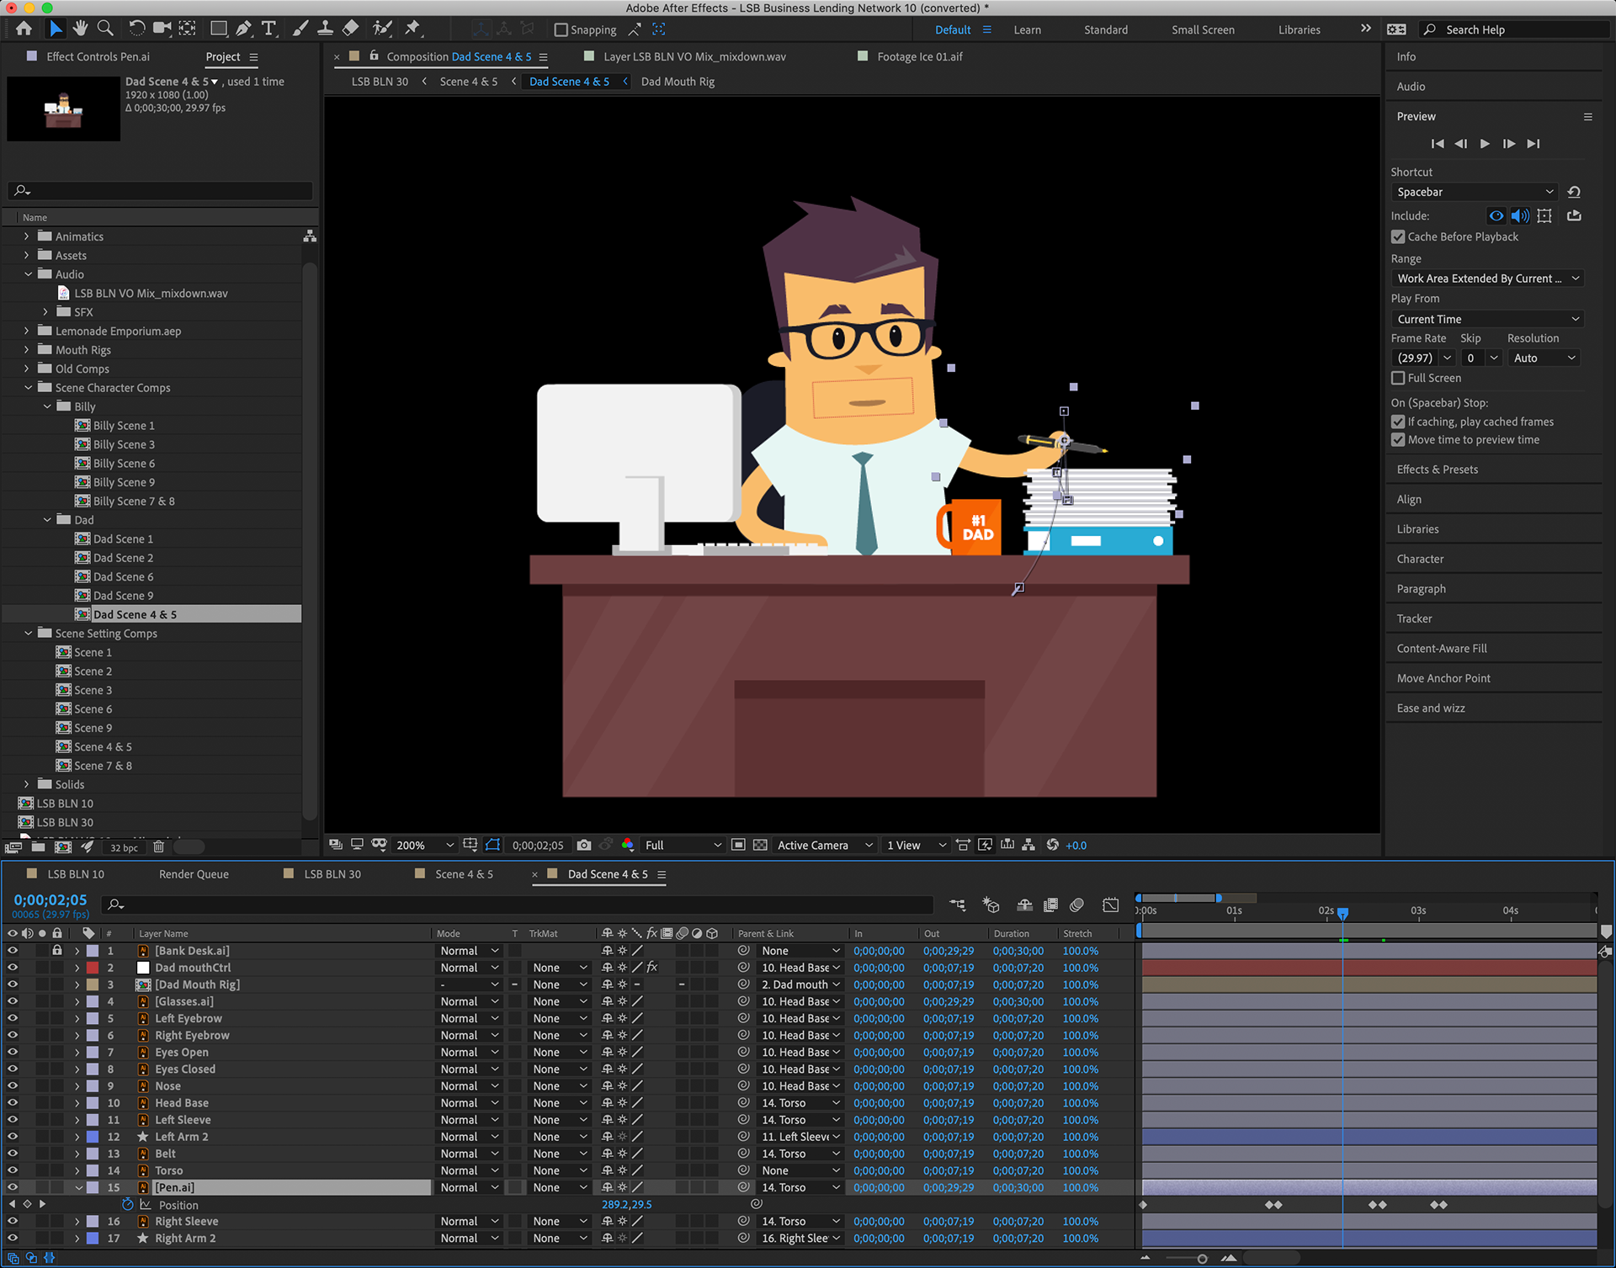
Task: Click the Search Help input field
Action: click(1515, 29)
